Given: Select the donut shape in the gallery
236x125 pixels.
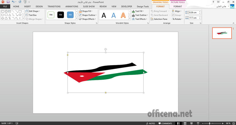Looking at the screenshot, I should tap(6, 11).
